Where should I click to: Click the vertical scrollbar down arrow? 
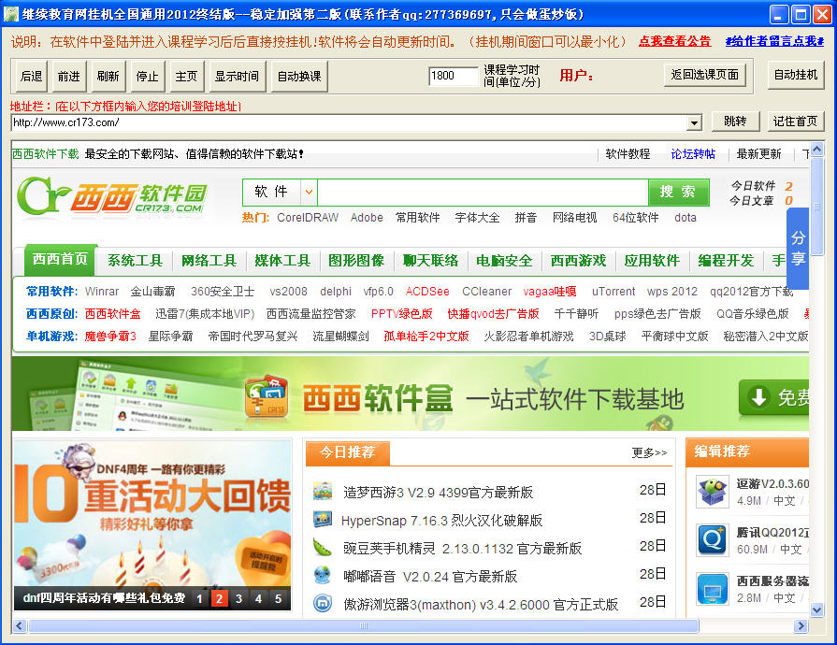coord(816,609)
